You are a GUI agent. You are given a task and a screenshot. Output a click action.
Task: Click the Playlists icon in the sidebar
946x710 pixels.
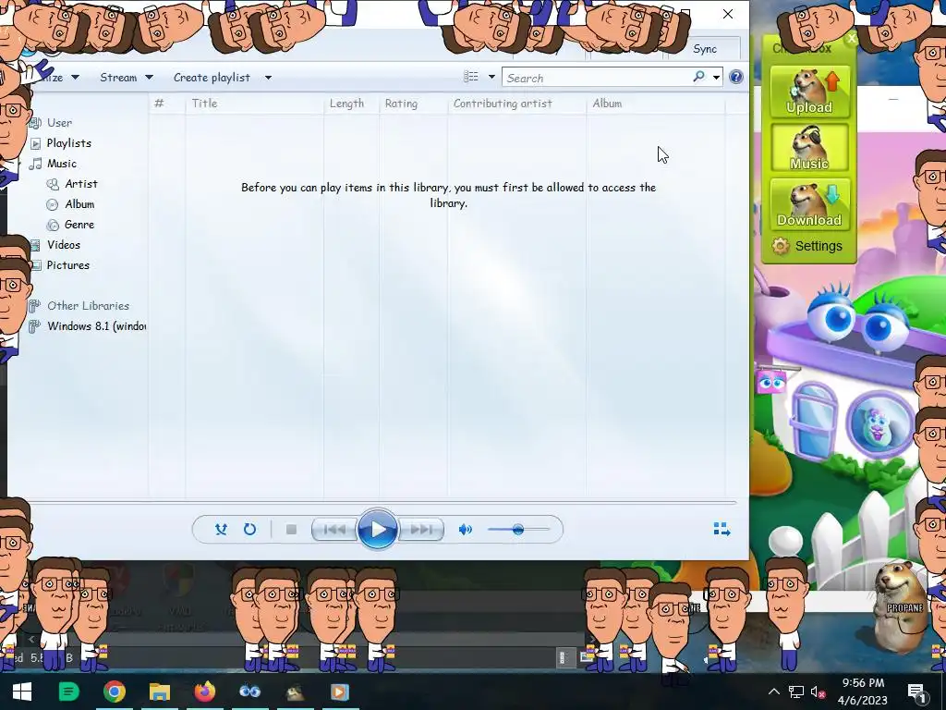[36, 143]
